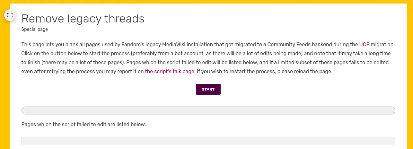Click the yellow background left of the page
The image size is (413, 149).
pos(4,80)
